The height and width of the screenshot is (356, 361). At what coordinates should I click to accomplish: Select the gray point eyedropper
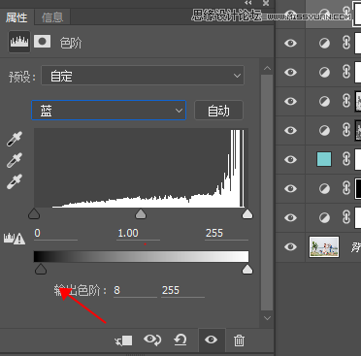tap(15, 160)
